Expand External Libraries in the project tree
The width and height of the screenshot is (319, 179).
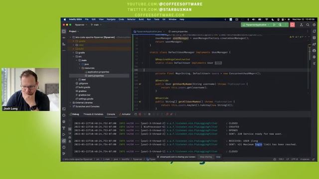coord(71,103)
